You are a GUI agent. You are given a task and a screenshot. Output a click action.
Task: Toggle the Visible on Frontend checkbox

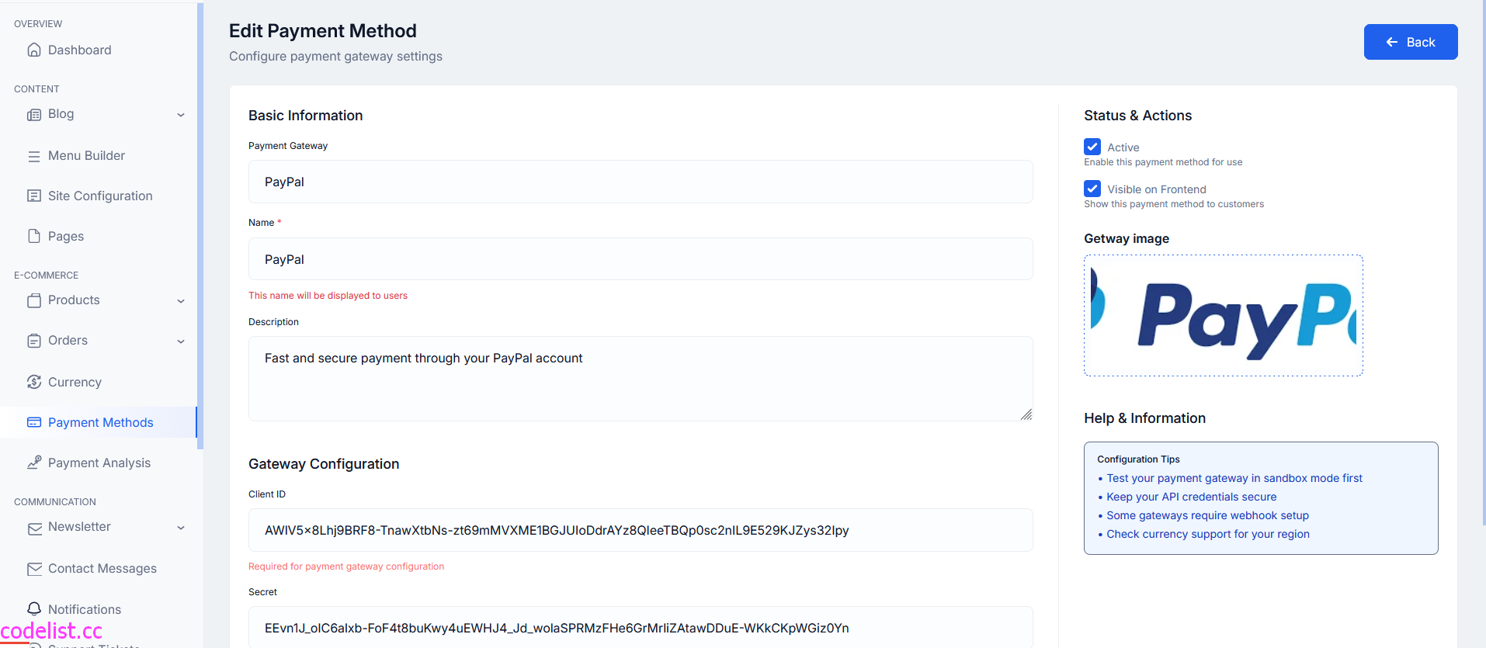point(1092,189)
